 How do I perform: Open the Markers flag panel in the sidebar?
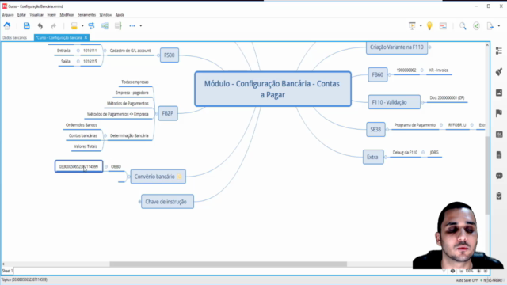[x=499, y=113]
